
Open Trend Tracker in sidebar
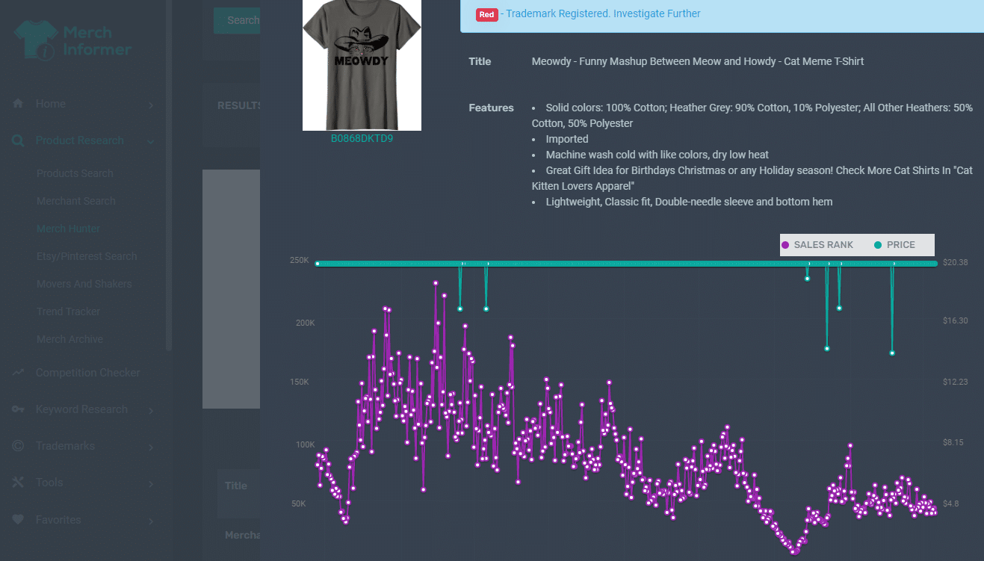[x=68, y=312]
